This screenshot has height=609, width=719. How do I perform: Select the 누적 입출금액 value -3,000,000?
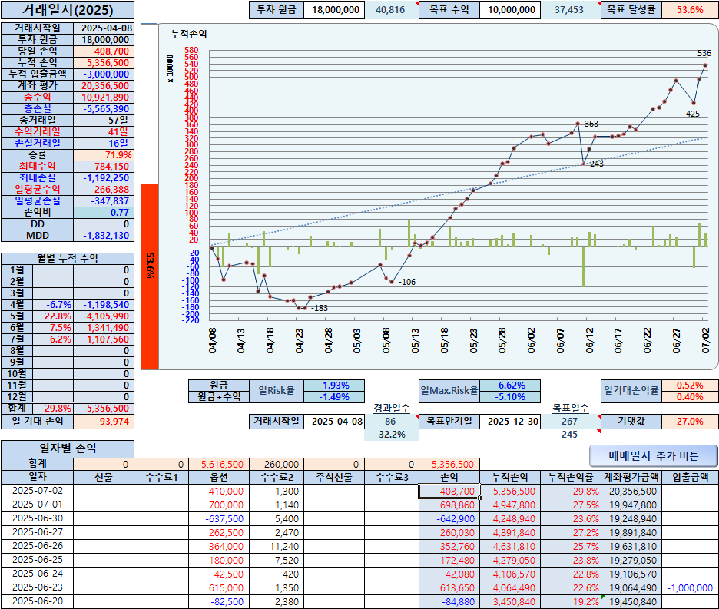point(104,74)
